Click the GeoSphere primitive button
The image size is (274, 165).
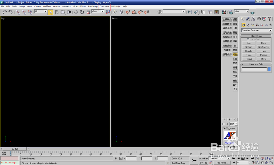264,47
